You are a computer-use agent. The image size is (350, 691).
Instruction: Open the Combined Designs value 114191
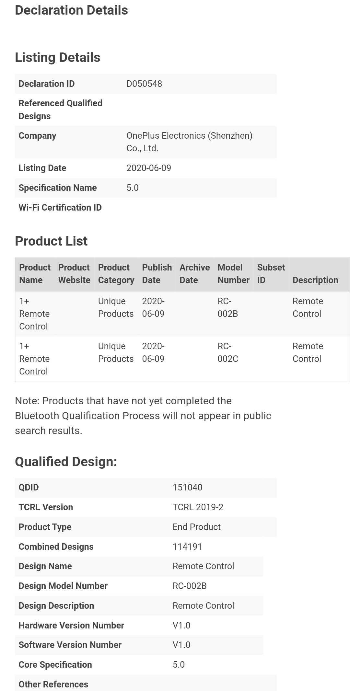coord(187,547)
